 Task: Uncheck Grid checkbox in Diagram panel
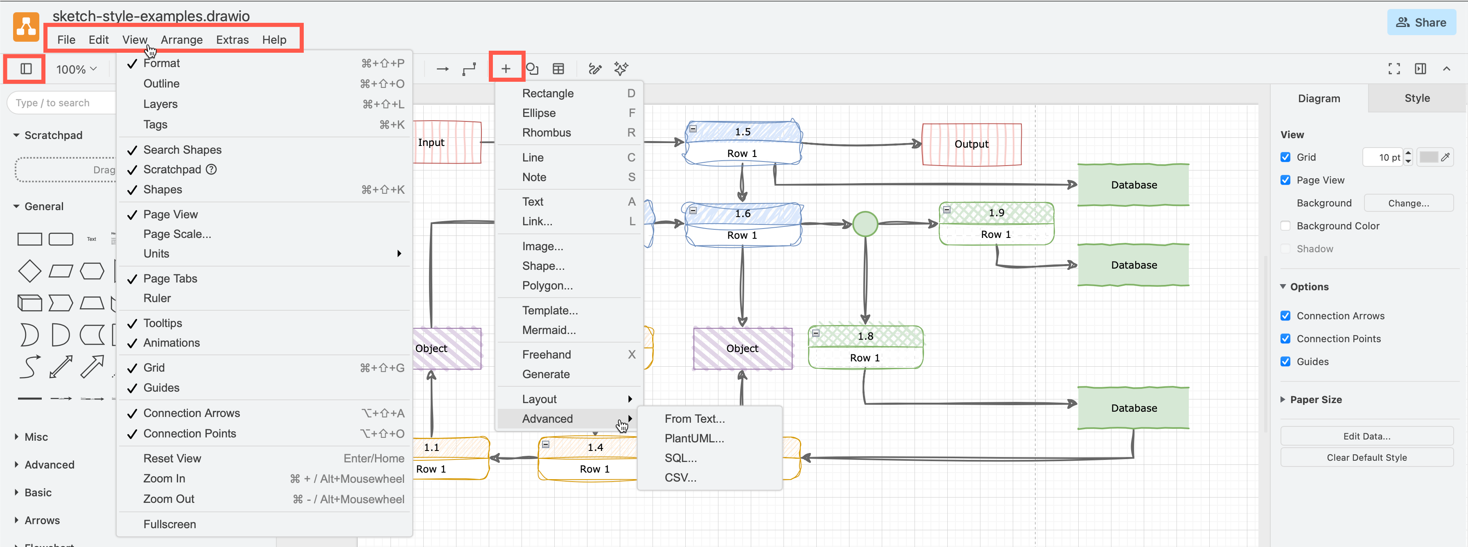(x=1285, y=157)
